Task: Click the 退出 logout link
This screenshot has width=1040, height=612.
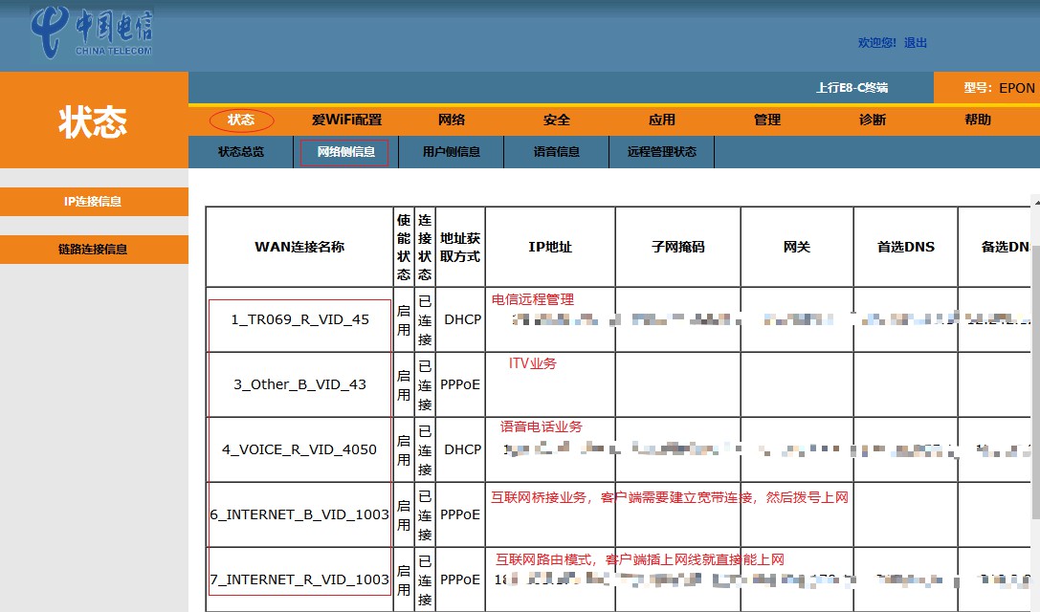Action: point(915,42)
